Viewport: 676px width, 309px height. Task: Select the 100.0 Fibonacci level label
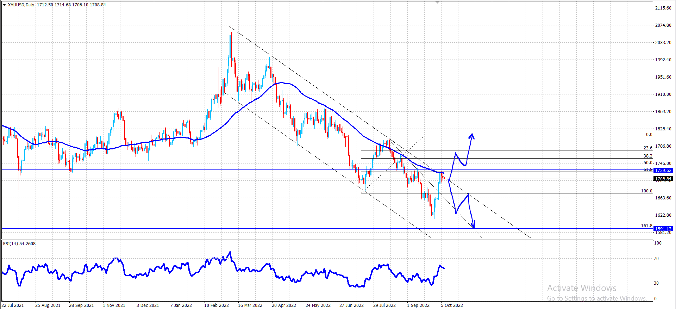tap(647, 191)
